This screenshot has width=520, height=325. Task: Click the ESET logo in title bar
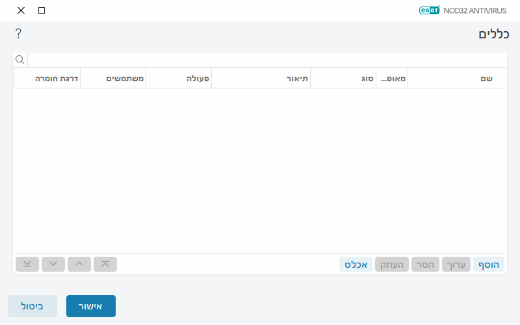click(429, 10)
